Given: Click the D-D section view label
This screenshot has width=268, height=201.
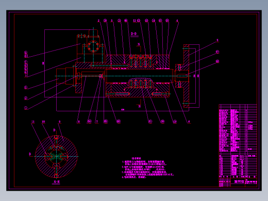Looking at the screenshot, I should pos(134,34).
